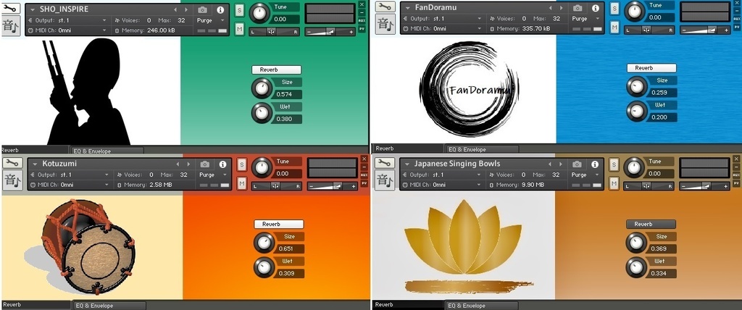This screenshot has height=310, width=742.
Task: Go to previous preset in SHO_INSPIRE header
Action: point(175,9)
